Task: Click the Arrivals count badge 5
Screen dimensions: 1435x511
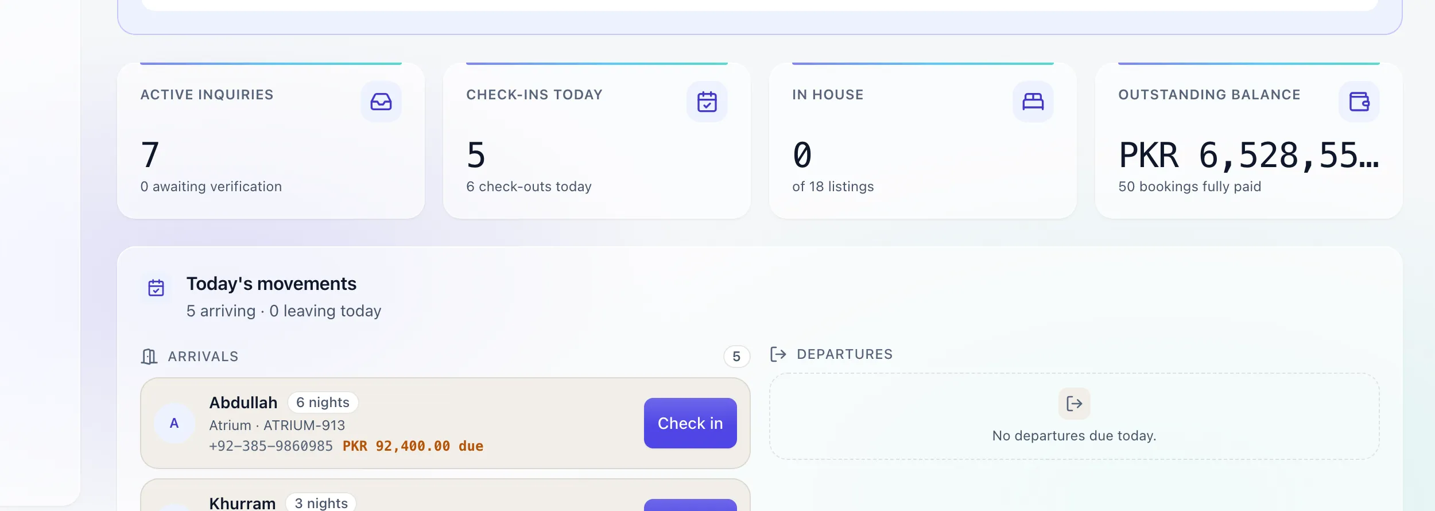Action: 737,357
